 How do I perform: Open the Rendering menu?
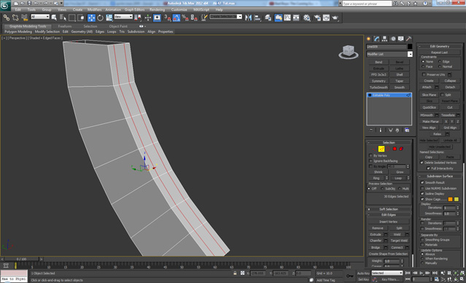(157, 9)
